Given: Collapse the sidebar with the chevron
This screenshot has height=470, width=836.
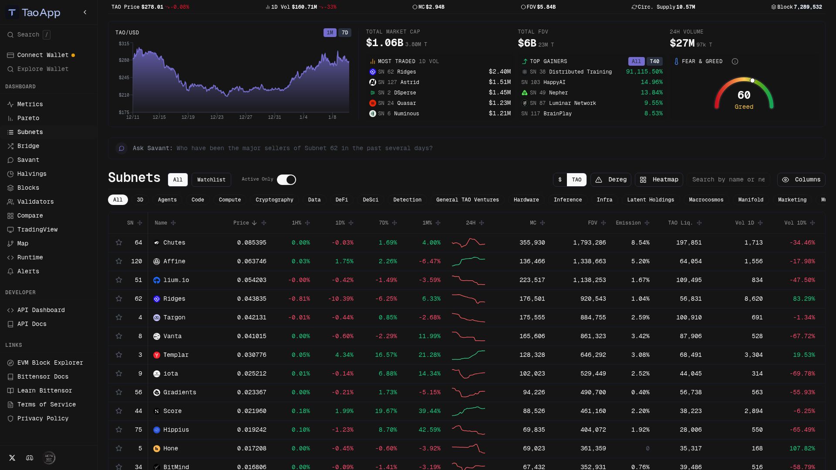Looking at the screenshot, I should click(85, 12).
